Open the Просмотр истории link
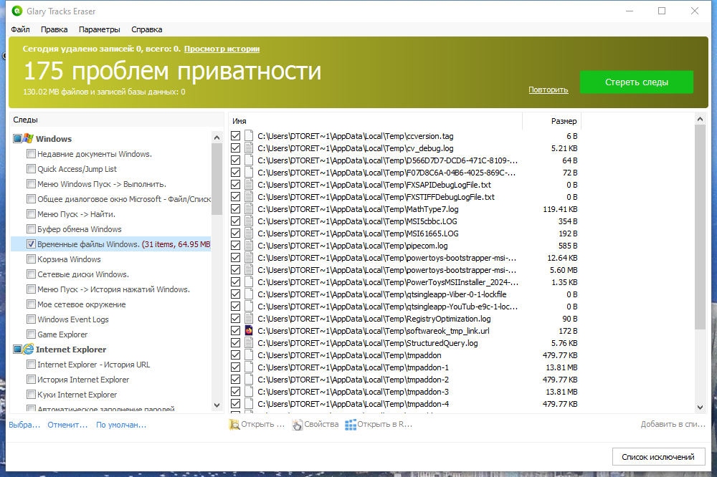Image resolution: width=717 pixels, height=477 pixels. [x=222, y=49]
